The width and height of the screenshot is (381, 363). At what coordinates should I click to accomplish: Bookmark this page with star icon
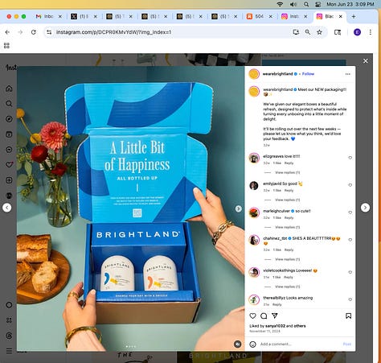pyautogui.click(x=319, y=32)
